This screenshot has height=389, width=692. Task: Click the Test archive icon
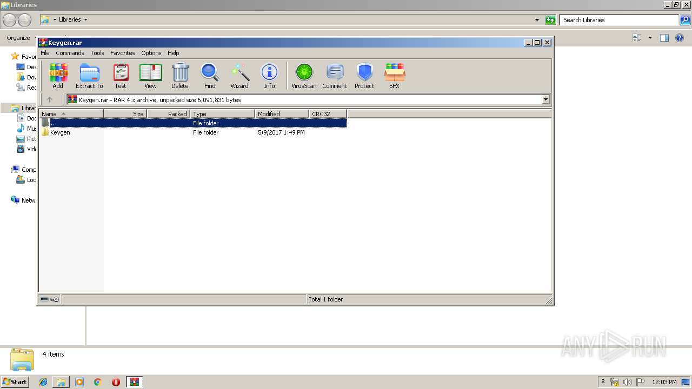pyautogui.click(x=121, y=76)
